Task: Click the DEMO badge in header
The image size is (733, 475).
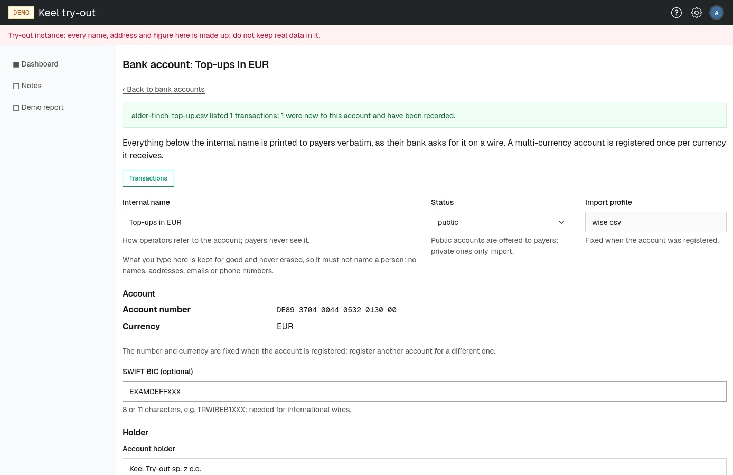Action: point(21,13)
